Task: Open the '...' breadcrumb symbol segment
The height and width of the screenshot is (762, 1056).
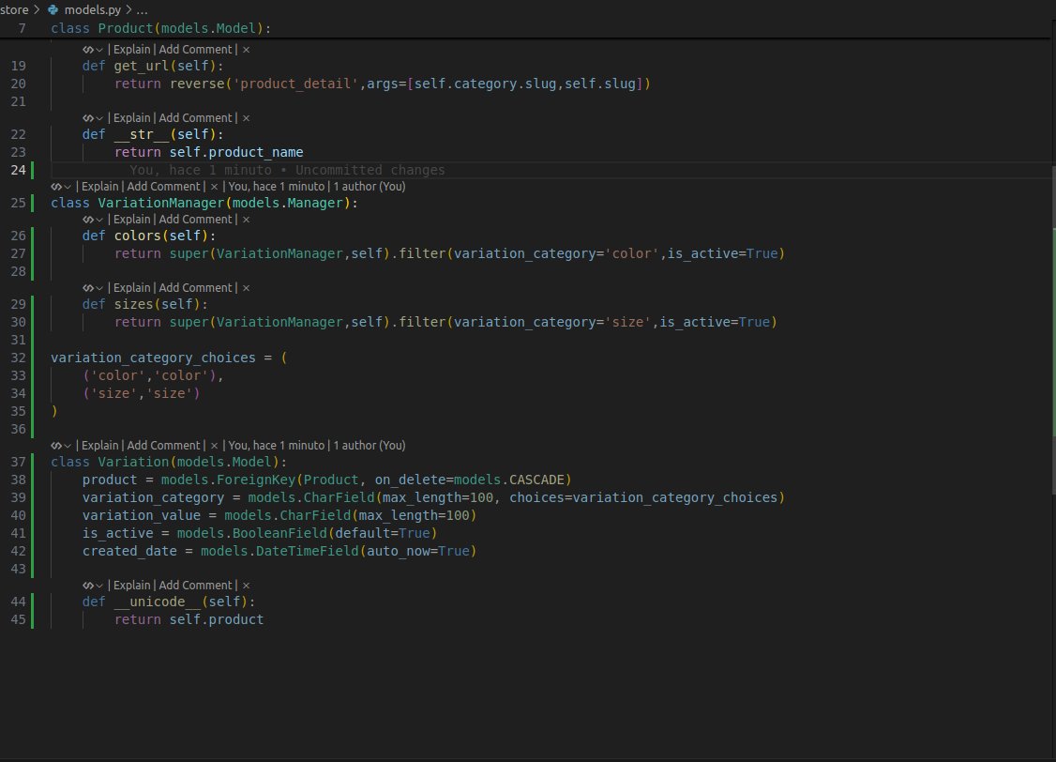Action: coord(142,10)
